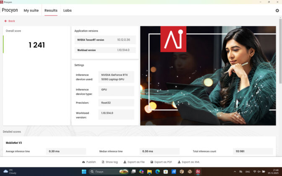Open File Explorer from the taskbar
The height and width of the screenshot is (176, 282).
[x=149, y=171]
